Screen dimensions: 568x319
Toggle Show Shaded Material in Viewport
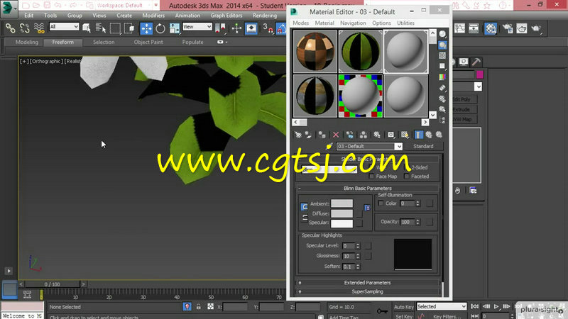point(405,135)
